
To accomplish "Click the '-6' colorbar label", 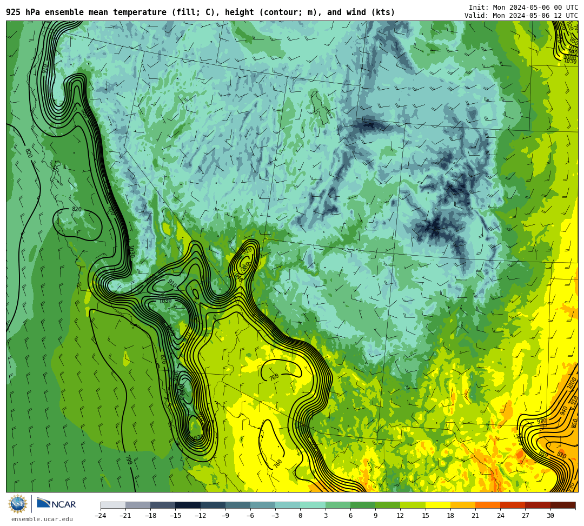I will click(x=250, y=516).
